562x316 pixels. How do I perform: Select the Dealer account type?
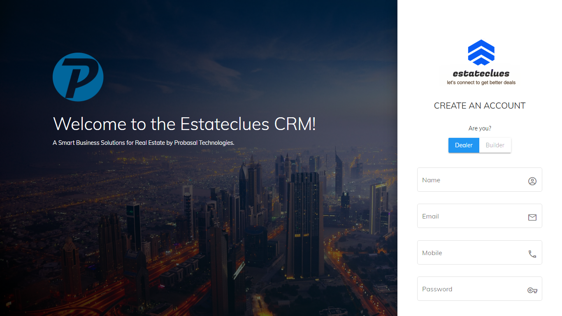click(464, 145)
